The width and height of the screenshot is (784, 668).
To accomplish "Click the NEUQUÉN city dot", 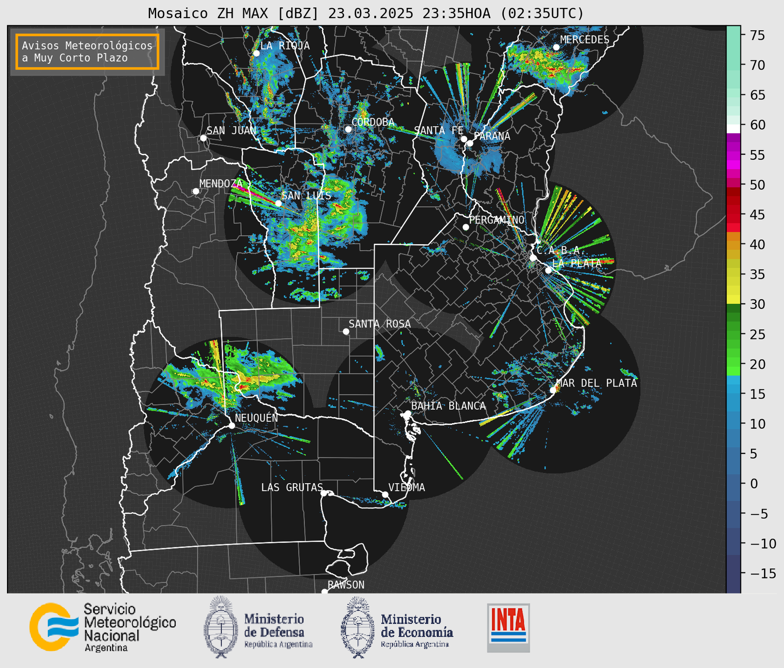I will point(231,426).
